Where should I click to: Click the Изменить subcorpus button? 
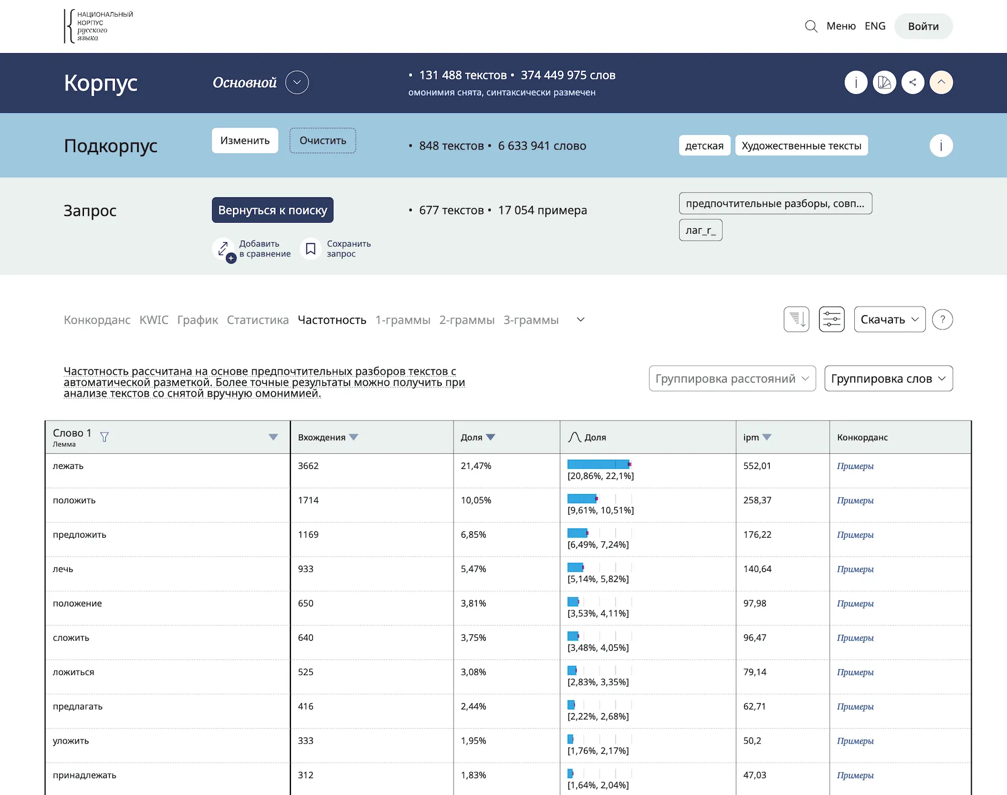pyautogui.click(x=245, y=140)
